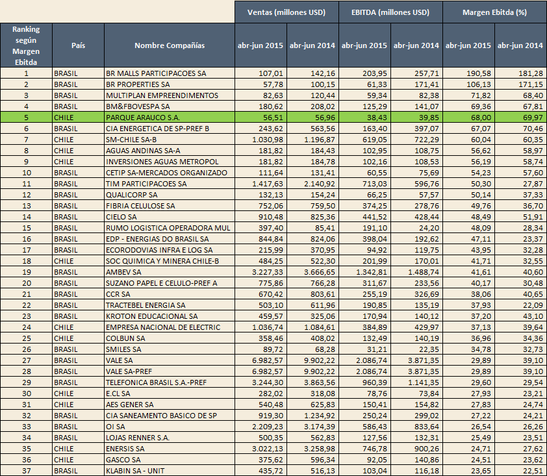Select the 'País' column header
This screenshot has width=547, height=476.
[x=78, y=45]
